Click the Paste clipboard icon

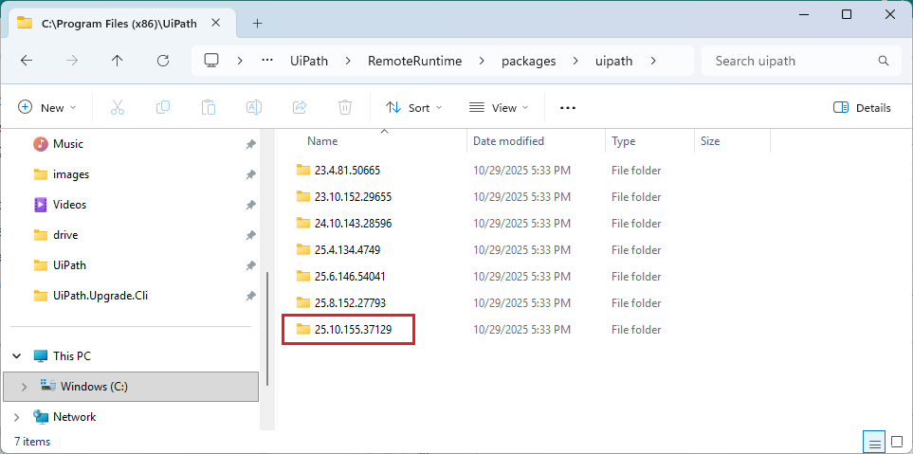coord(209,108)
